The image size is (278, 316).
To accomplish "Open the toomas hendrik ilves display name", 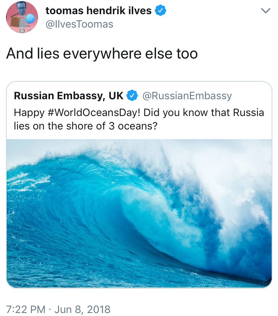I will coord(99,11).
